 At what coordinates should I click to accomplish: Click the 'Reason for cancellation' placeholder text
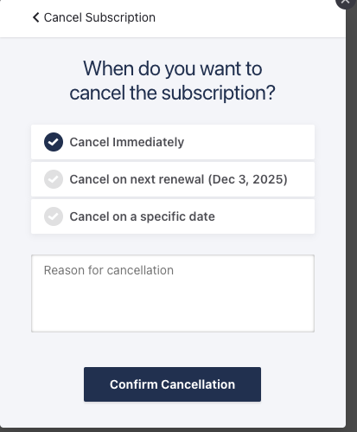point(109,270)
